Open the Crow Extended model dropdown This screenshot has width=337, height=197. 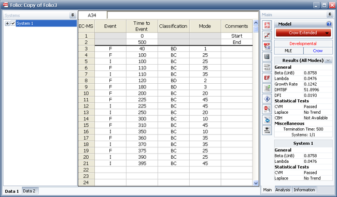[303, 33]
